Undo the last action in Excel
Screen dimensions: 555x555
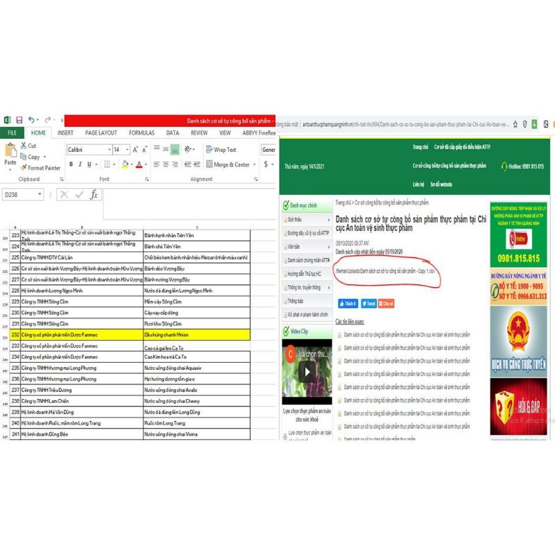point(31,120)
